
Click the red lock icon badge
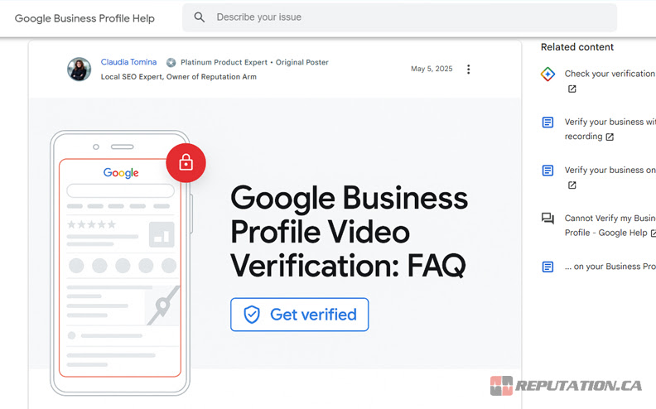point(186,162)
